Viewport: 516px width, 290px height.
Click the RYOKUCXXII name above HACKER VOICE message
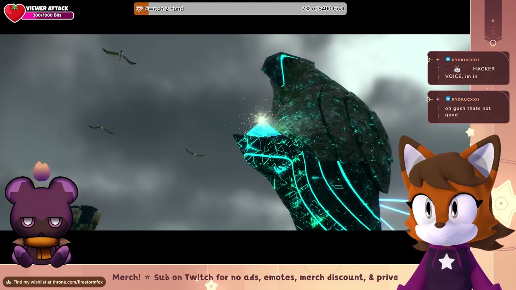click(465, 60)
